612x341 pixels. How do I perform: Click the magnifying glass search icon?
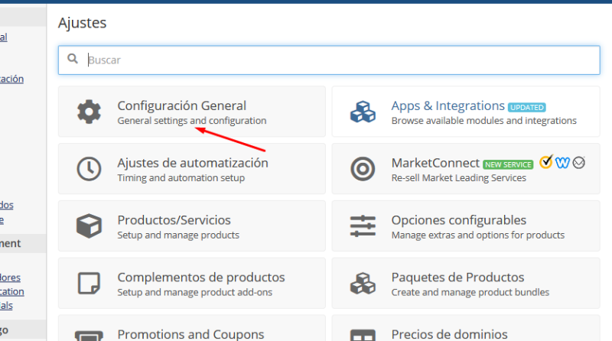[x=73, y=60]
